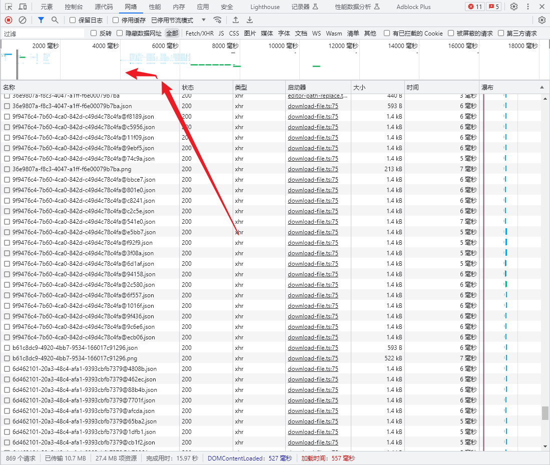
Task: Filter requests by WS type
Action: click(316, 34)
